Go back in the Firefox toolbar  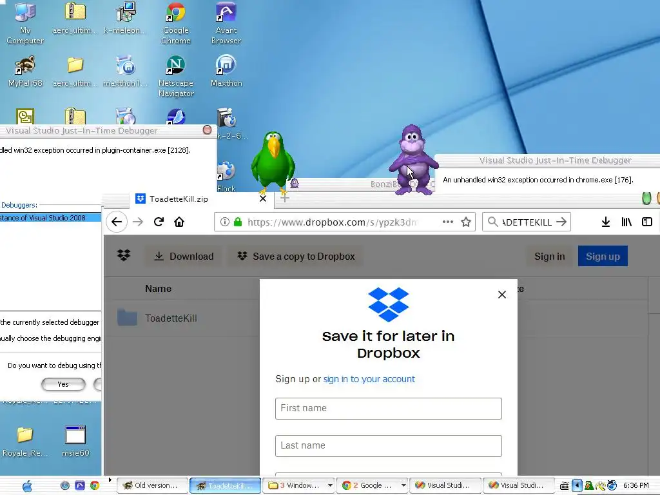point(117,222)
